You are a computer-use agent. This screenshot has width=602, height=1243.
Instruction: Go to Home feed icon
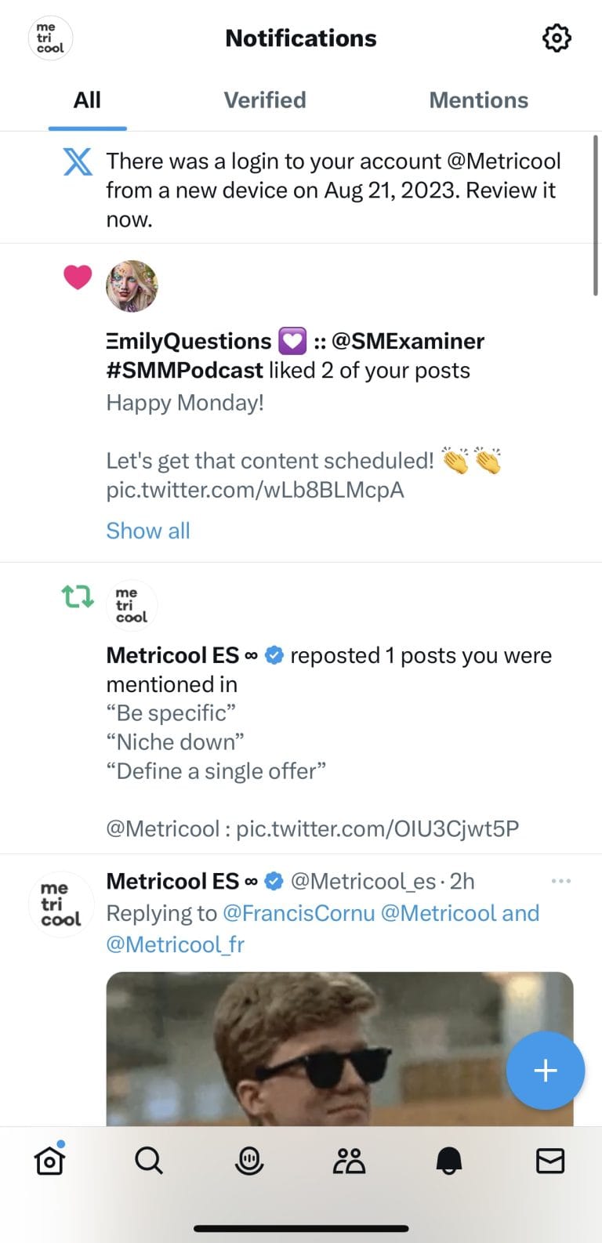click(49, 1161)
